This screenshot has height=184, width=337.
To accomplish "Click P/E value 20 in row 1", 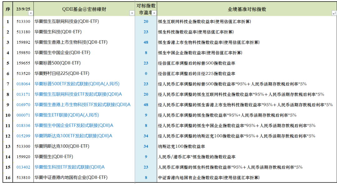I will click(146, 22).
